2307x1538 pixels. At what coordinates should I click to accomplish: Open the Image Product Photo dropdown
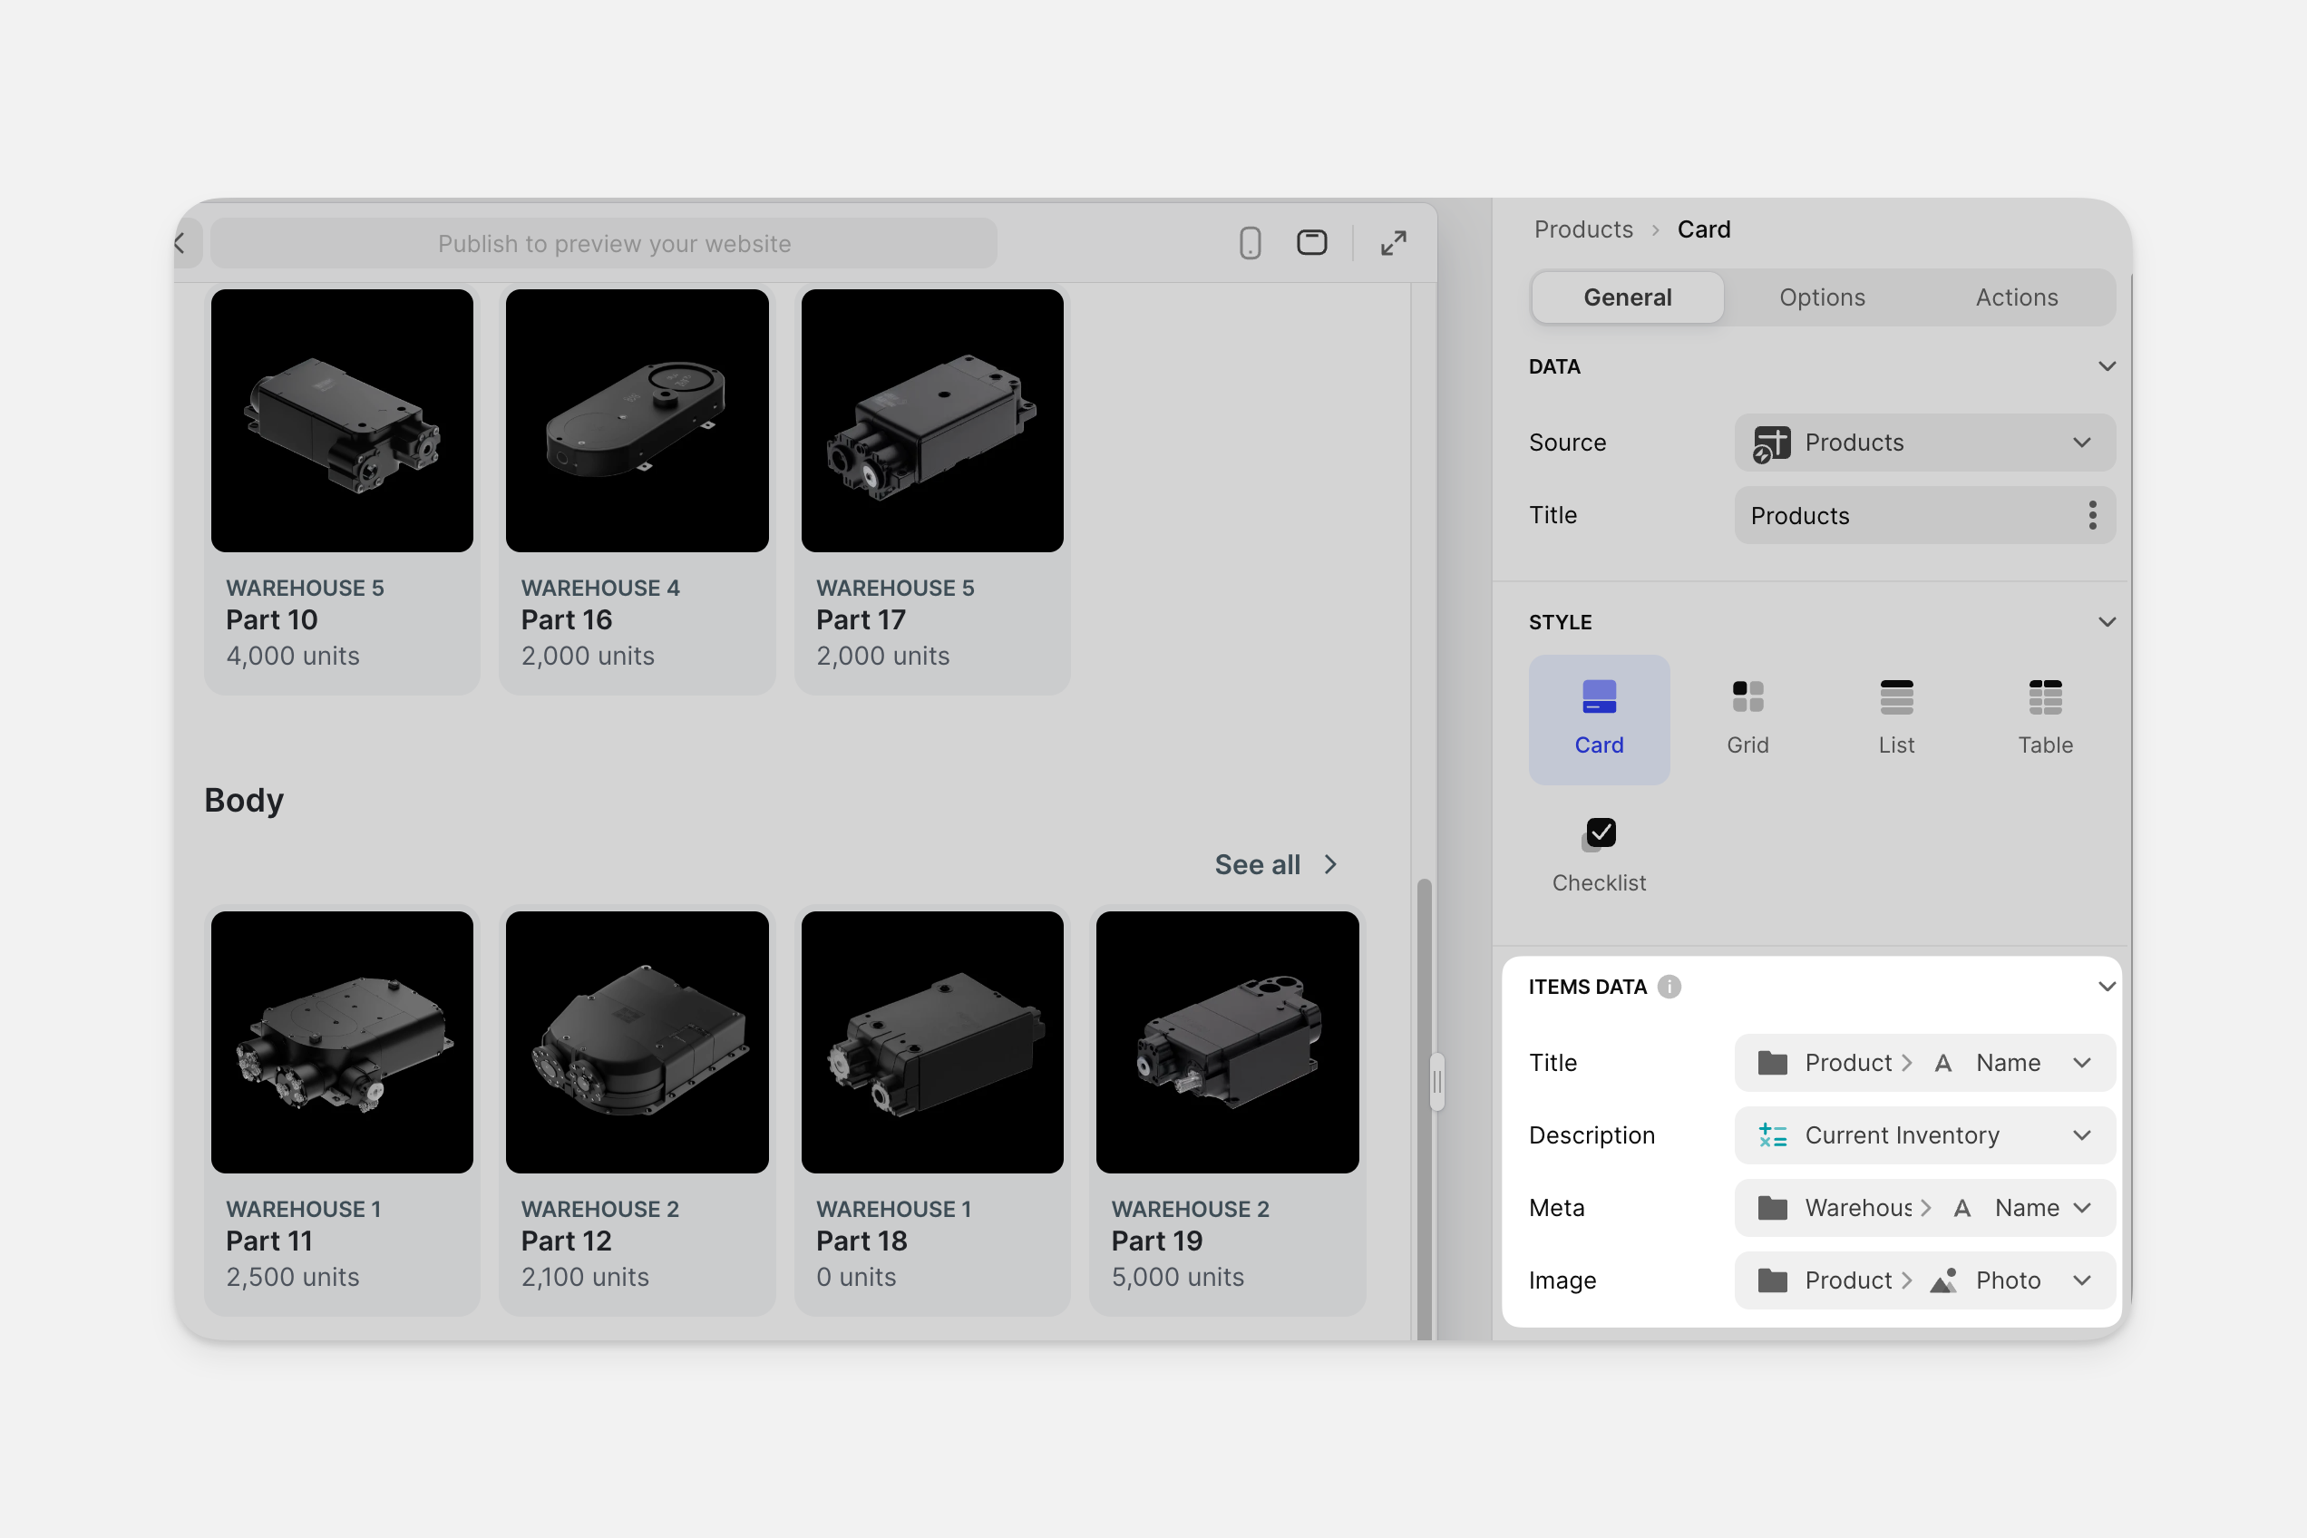click(x=1924, y=1280)
